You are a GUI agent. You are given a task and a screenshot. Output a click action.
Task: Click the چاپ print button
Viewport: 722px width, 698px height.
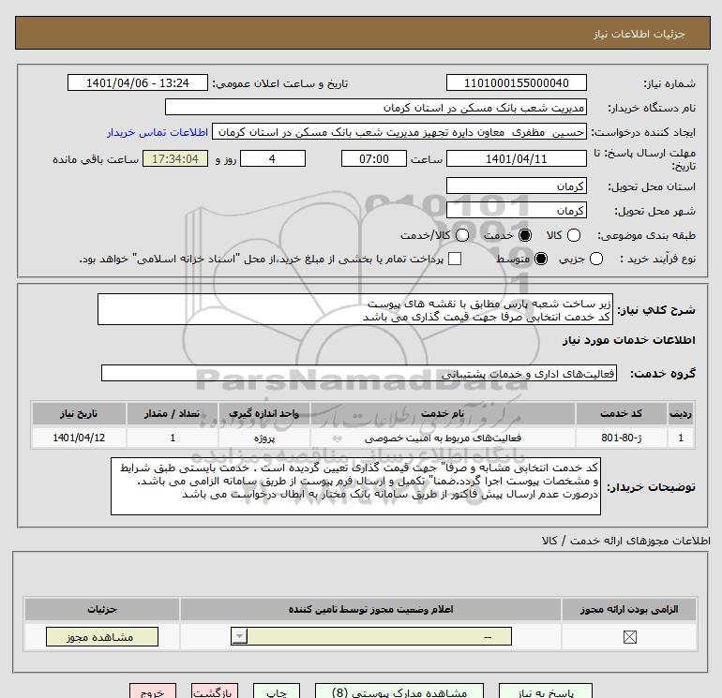[277, 691]
